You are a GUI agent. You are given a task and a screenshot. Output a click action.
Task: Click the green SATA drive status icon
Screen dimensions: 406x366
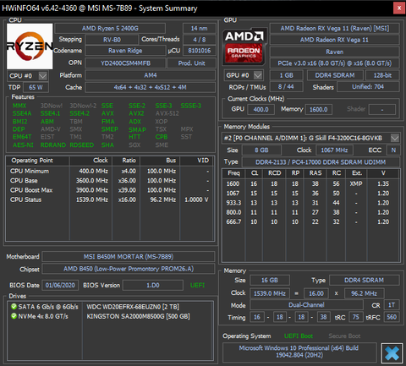[x=14, y=307]
